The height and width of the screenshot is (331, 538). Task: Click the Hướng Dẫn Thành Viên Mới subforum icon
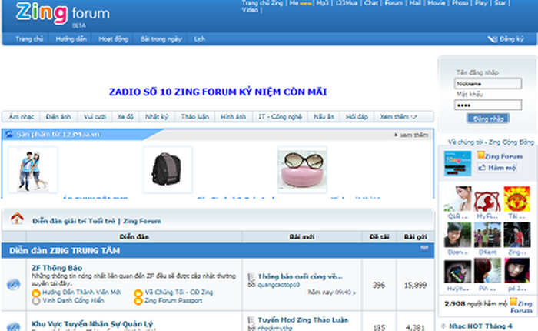35,293
